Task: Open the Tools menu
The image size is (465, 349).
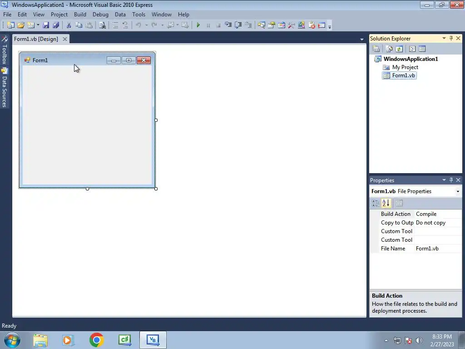Action: tap(139, 15)
